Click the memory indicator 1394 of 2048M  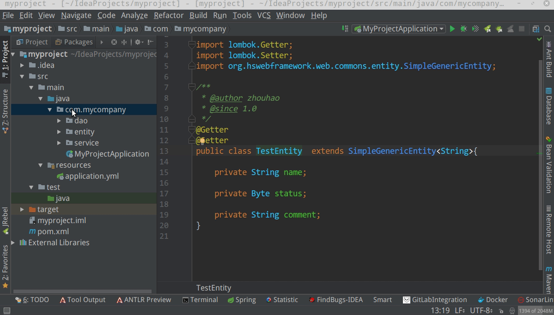(x=536, y=311)
